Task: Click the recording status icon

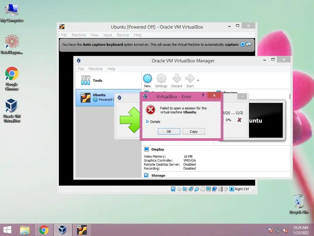Action: click(x=214, y=189)
